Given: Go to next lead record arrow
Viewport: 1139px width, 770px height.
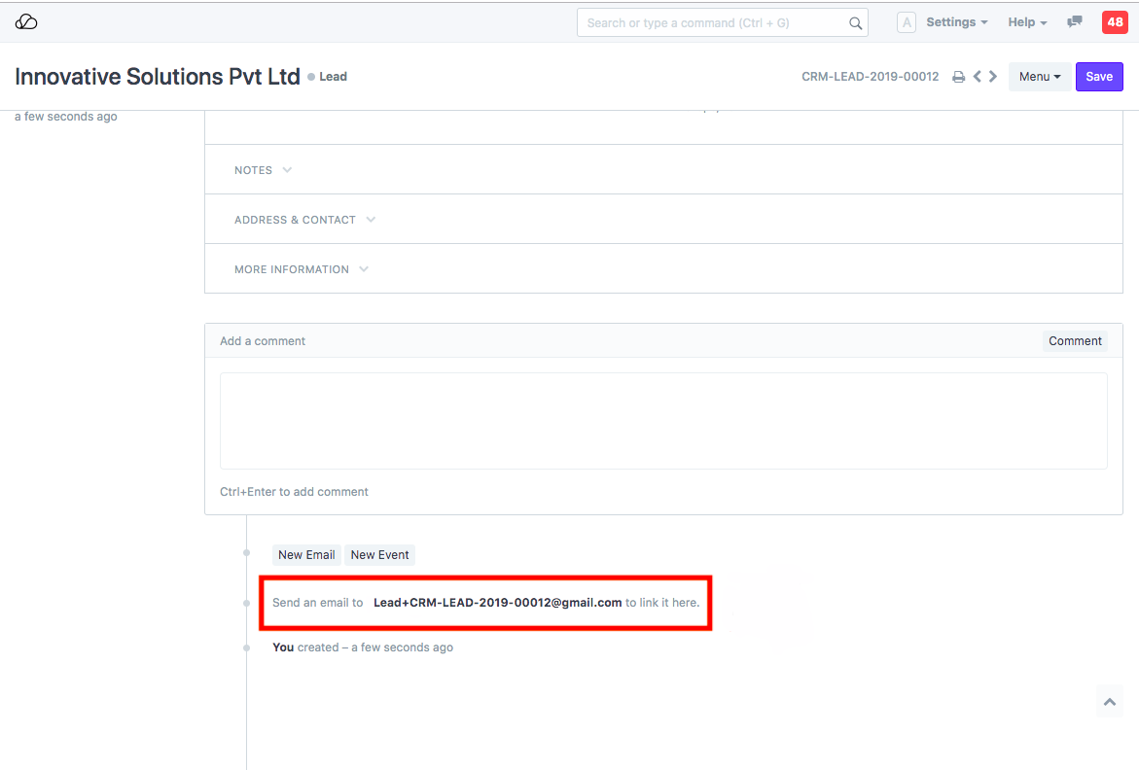Looking at the screenshot, I should (993, 77).
